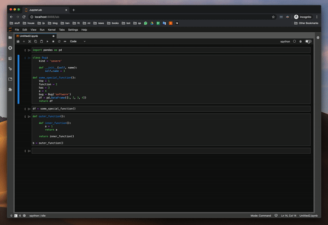Go back in the browser

point(11,17)
